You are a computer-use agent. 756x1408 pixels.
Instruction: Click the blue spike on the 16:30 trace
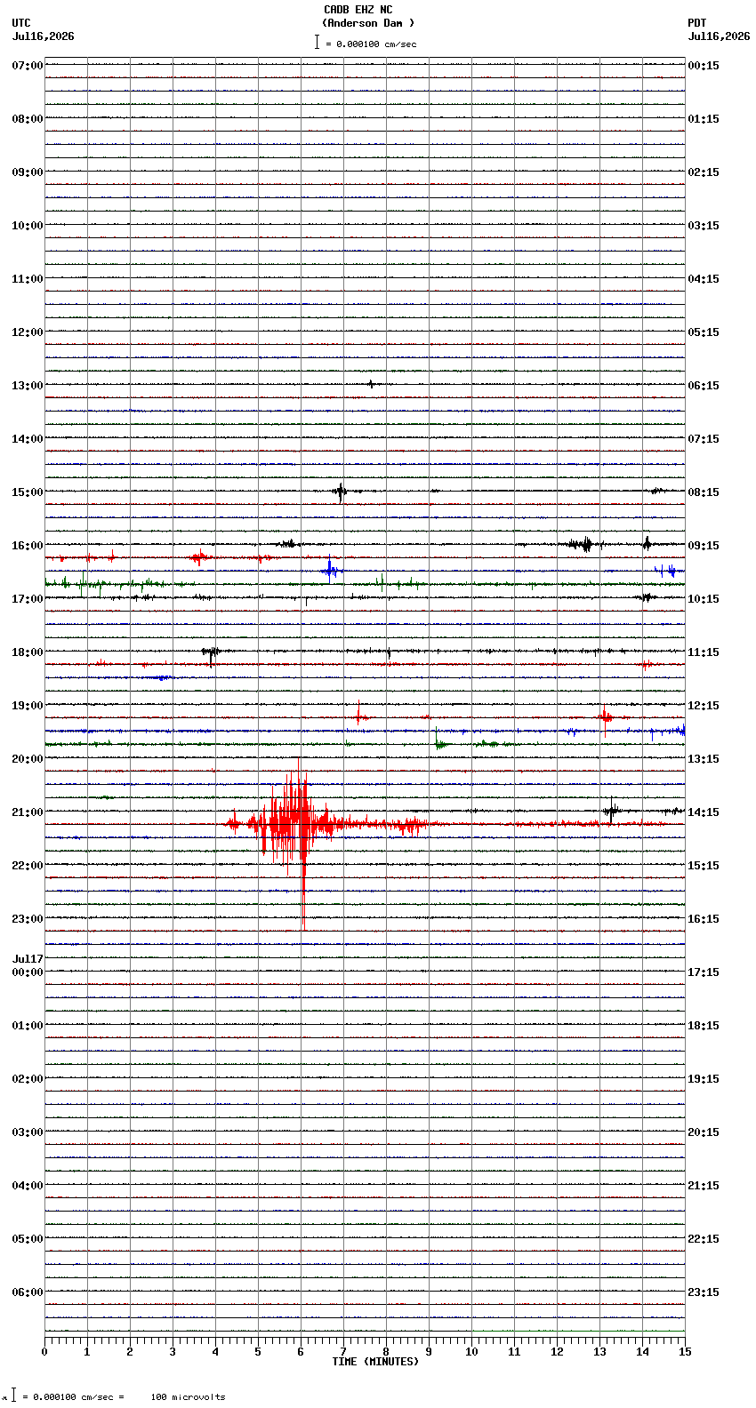(x=330, y=569)
